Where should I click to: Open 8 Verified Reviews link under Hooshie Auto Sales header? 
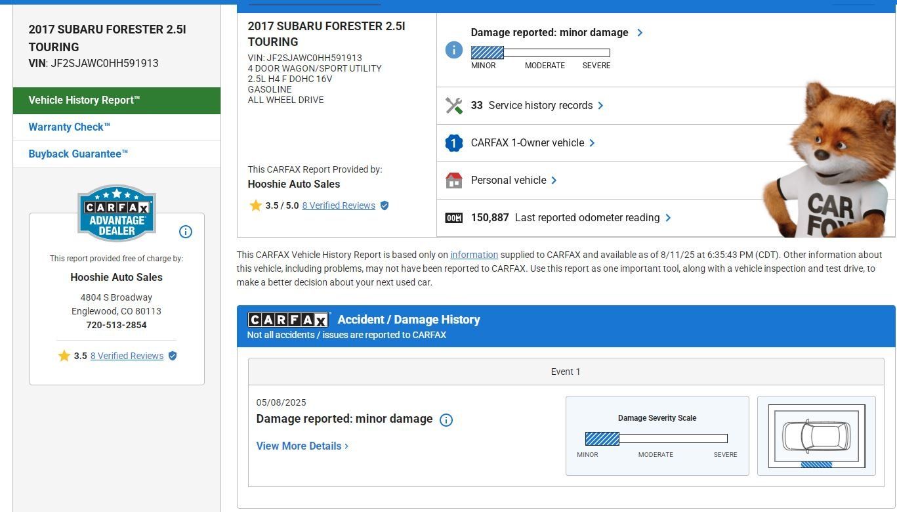click(339, 205)
